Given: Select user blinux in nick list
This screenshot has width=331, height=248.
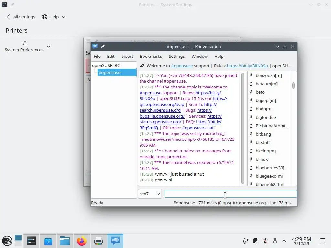Looking at the screenshot, I should (x=262, y=159).
